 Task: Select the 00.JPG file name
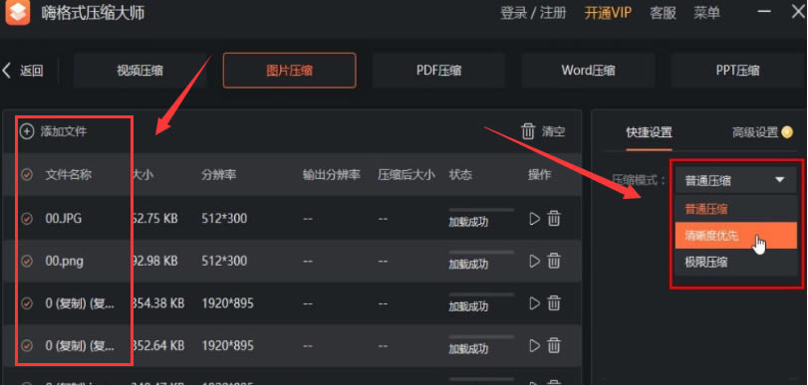tap(64, 219)
